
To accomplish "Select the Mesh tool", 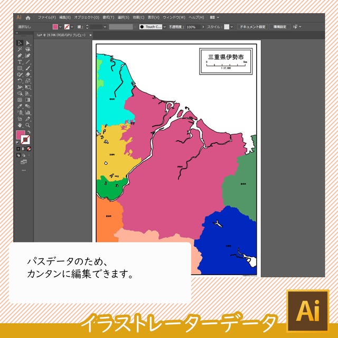I will [20, 100].
